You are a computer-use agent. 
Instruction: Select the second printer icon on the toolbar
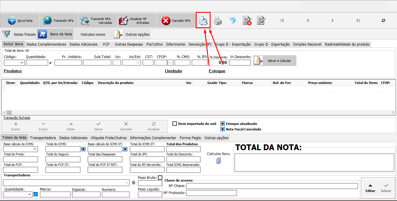(x=218, y=20)
